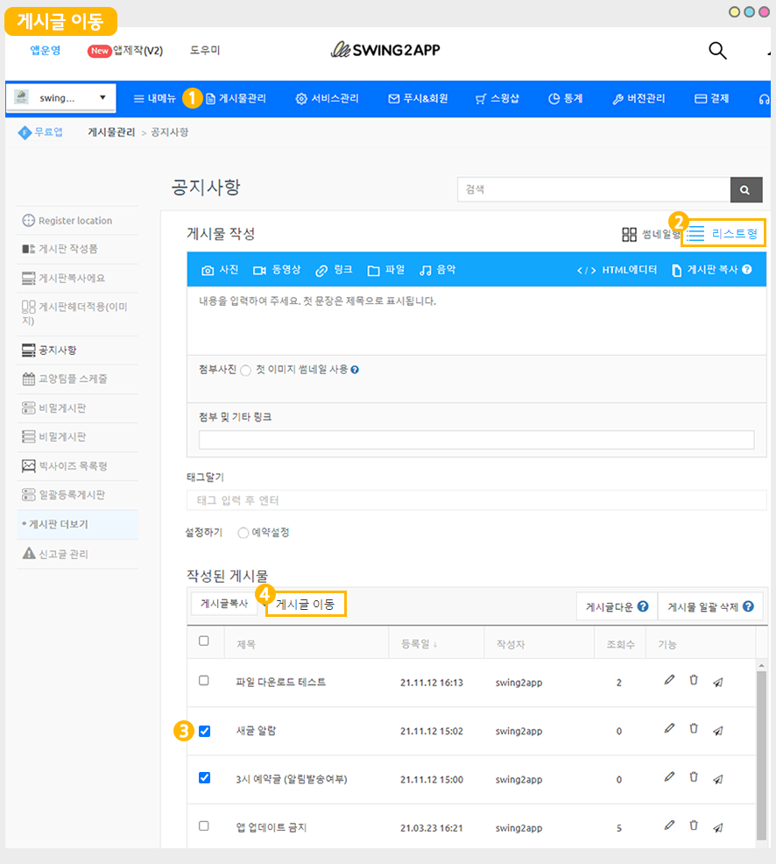This screenshot has height=864, width=776.
Task: Delete the 새글 알람 post trash icon
Action: (694, 729)
